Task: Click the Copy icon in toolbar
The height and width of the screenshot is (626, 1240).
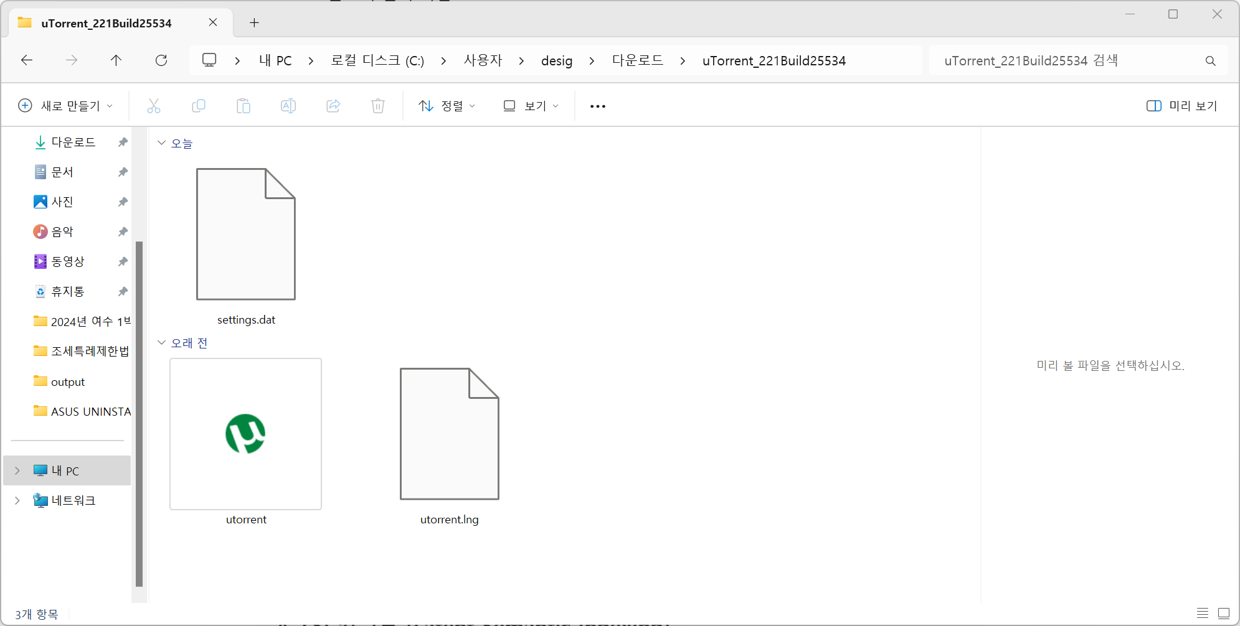Action: (199, 106)
